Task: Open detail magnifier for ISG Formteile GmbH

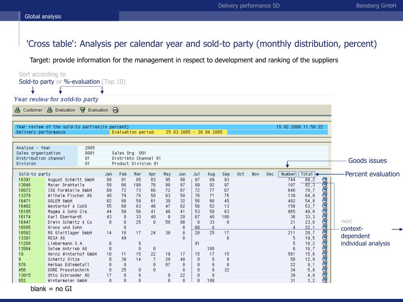Action: [x=325, y=190]
